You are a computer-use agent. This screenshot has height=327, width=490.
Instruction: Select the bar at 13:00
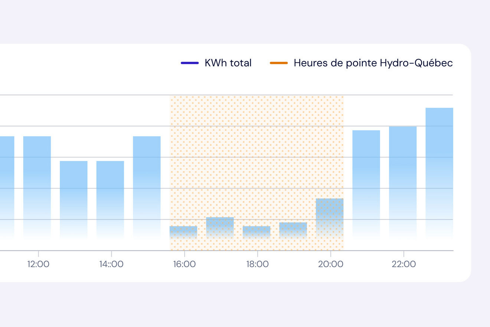pos(73,200)
